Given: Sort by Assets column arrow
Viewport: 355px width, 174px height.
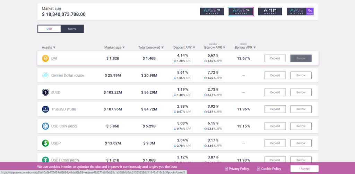Looking at the screenshot, I should coord(54,47).
